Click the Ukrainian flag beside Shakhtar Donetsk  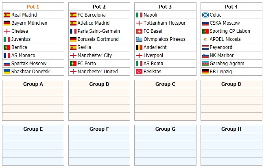7,72
